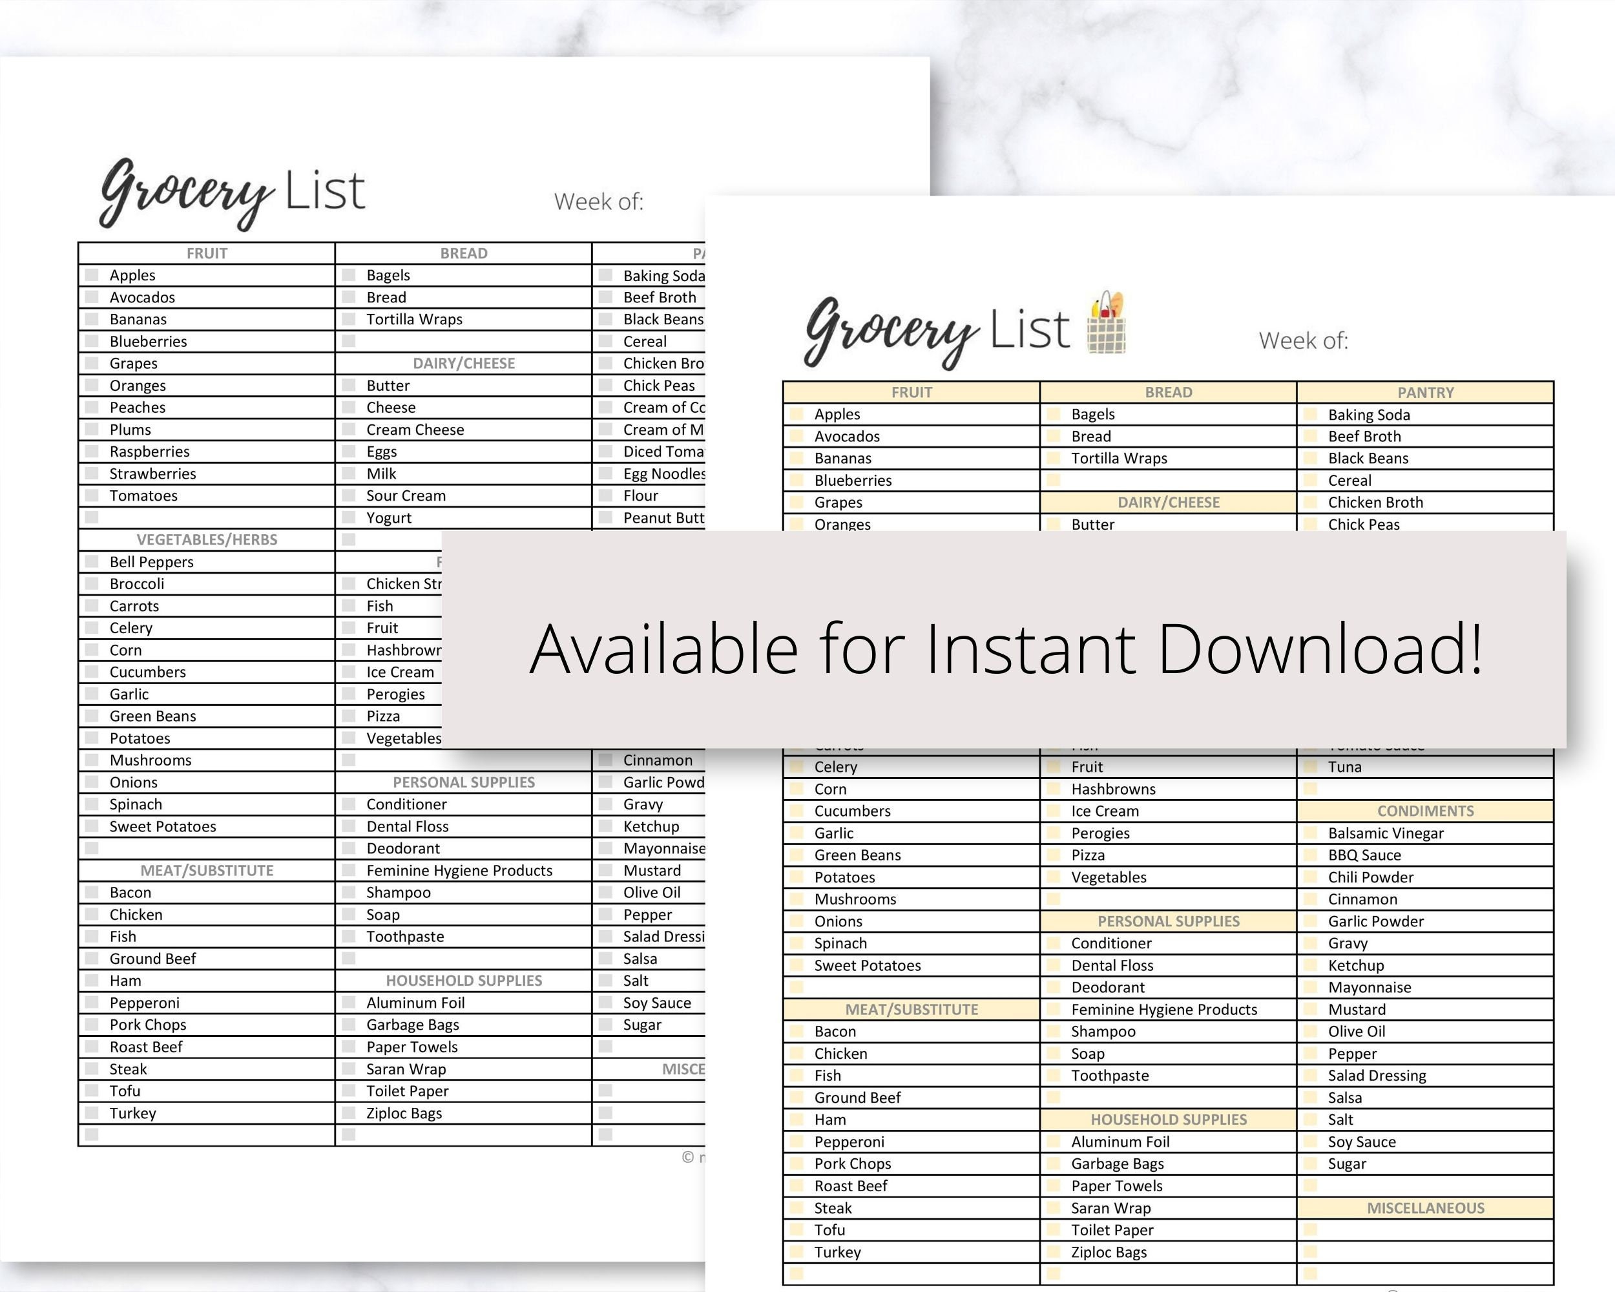Select the MISCELLANEOUS section header
The image size is (1615, 1292).
(1427, 1207)
